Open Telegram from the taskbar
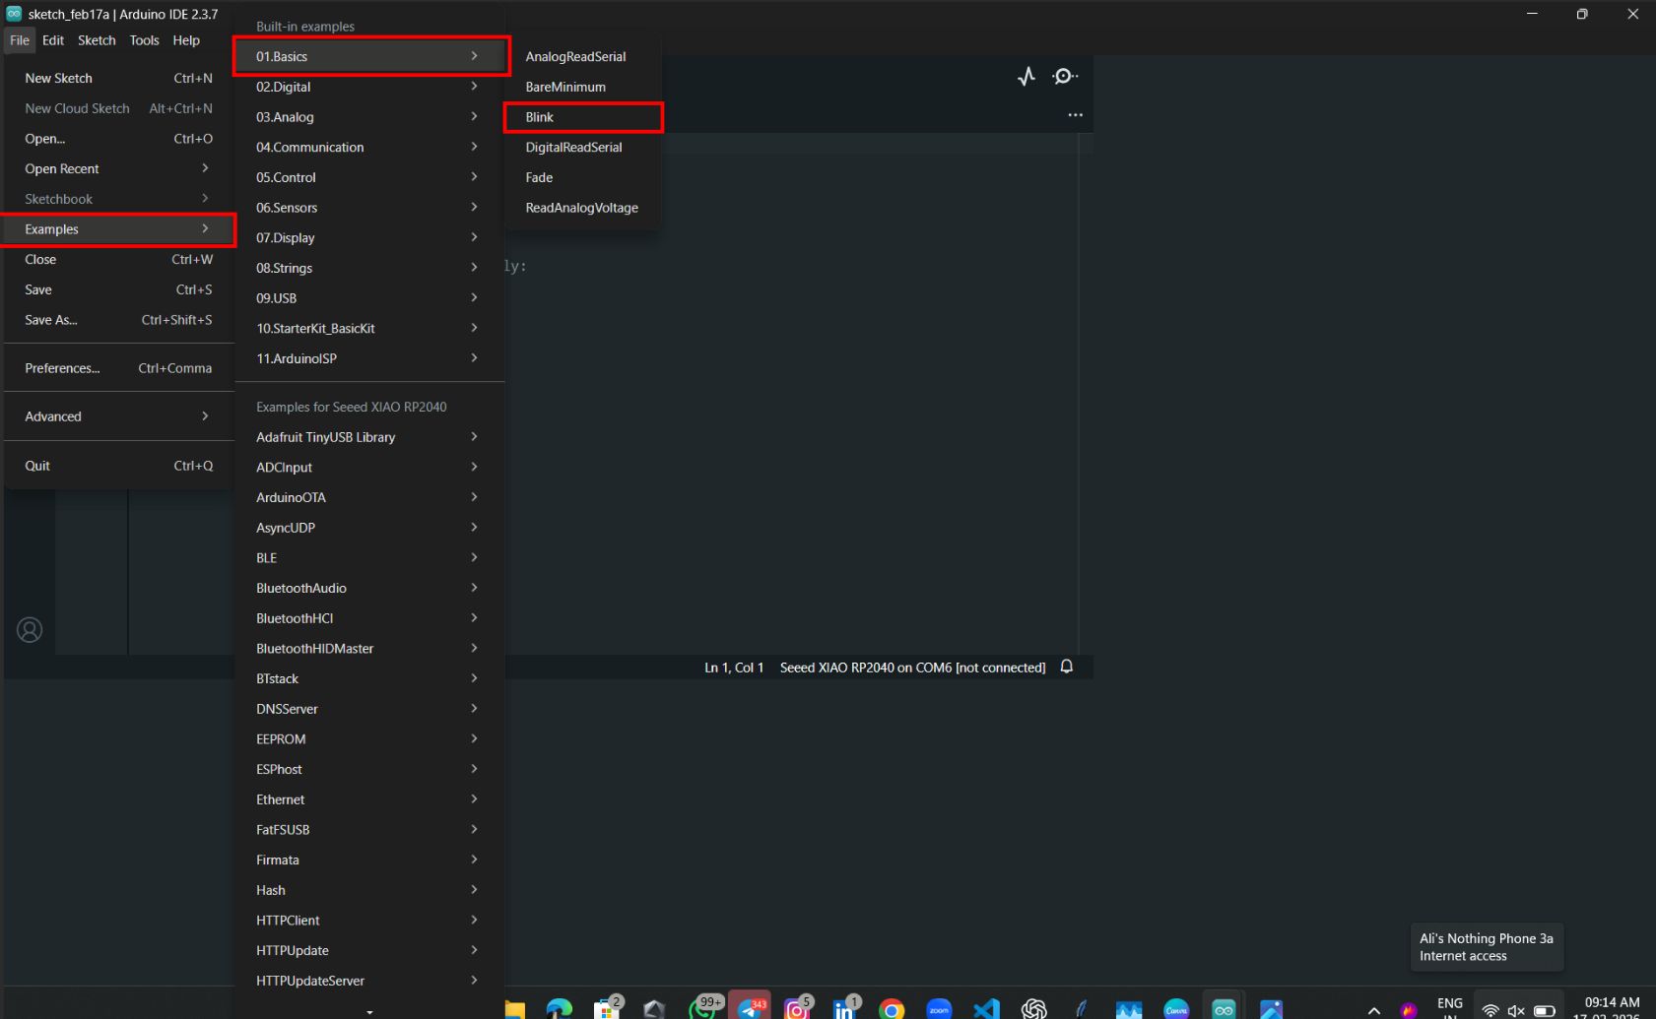Screen dimensions: 1656x1019 pos(752,1008)
